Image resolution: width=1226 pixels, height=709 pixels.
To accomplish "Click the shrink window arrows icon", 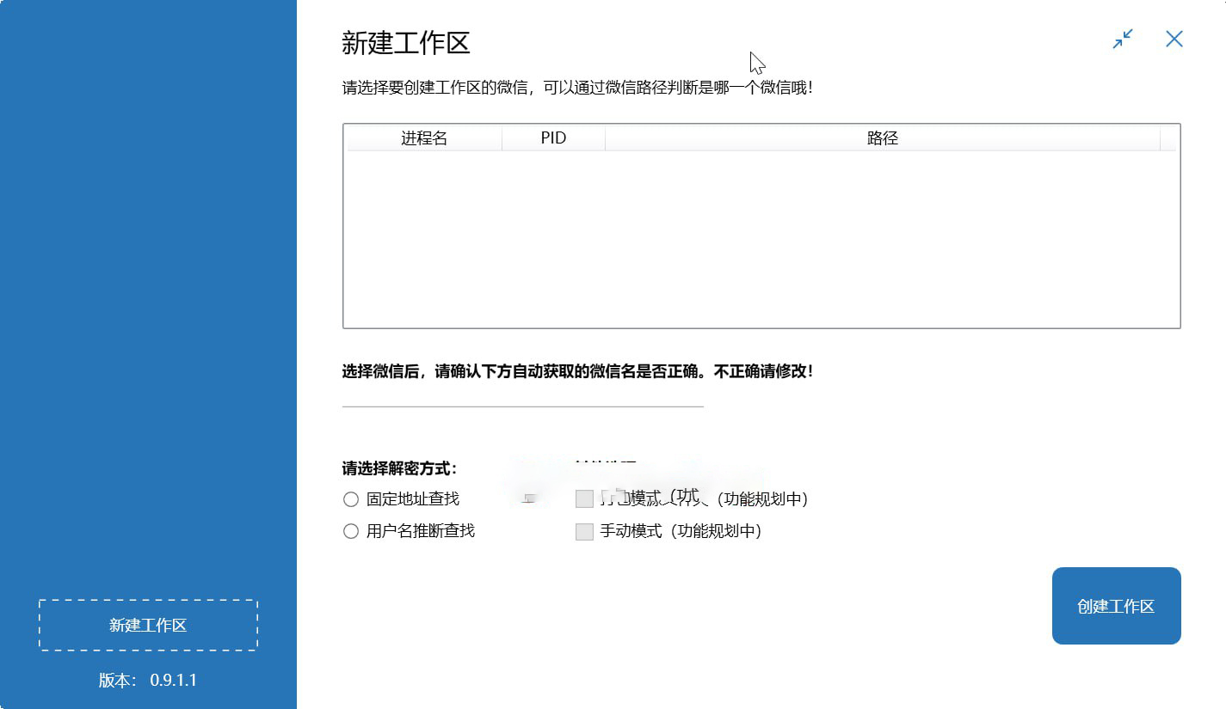I will [1123, 40].
